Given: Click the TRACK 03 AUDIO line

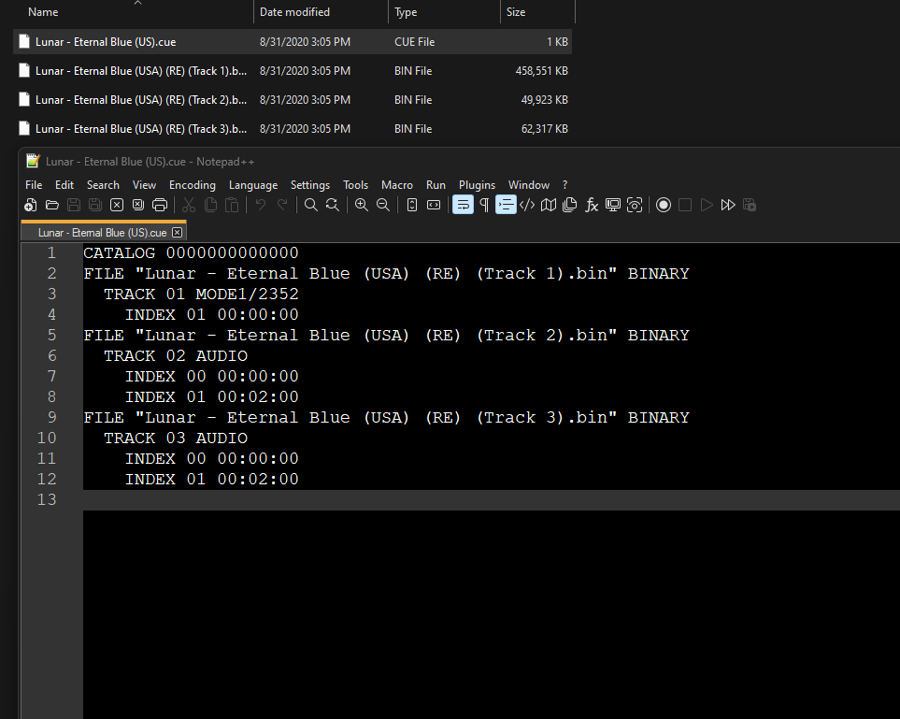Looking at the screenshot, I should (x=176, y=439).
